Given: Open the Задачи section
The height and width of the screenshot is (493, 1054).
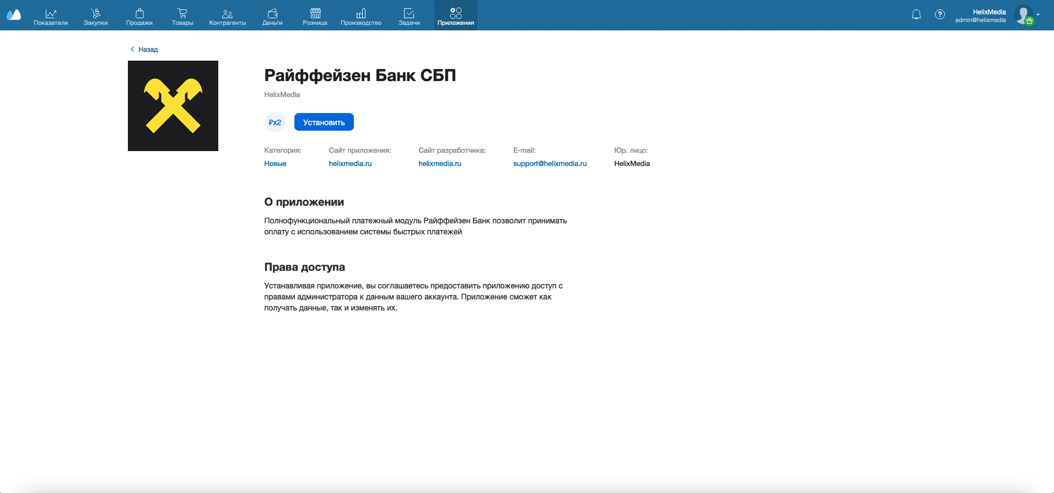Looking at the screenshot, I should (409, 17).
